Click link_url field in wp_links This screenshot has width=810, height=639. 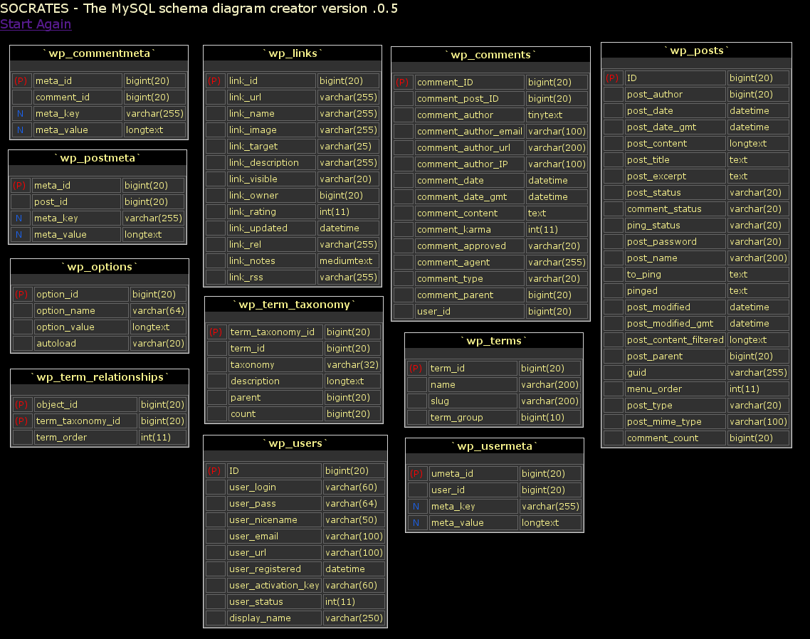click(271, 97)
